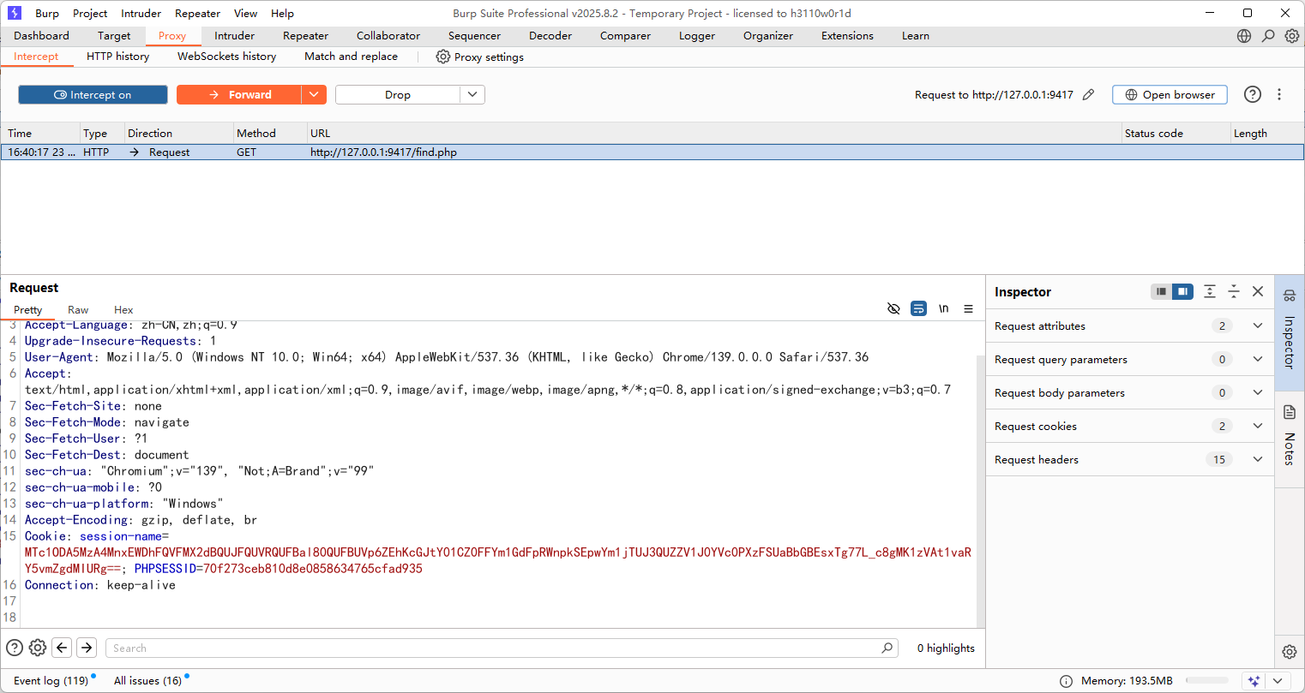Expand the Request cookies section

tap(1257, 426)
